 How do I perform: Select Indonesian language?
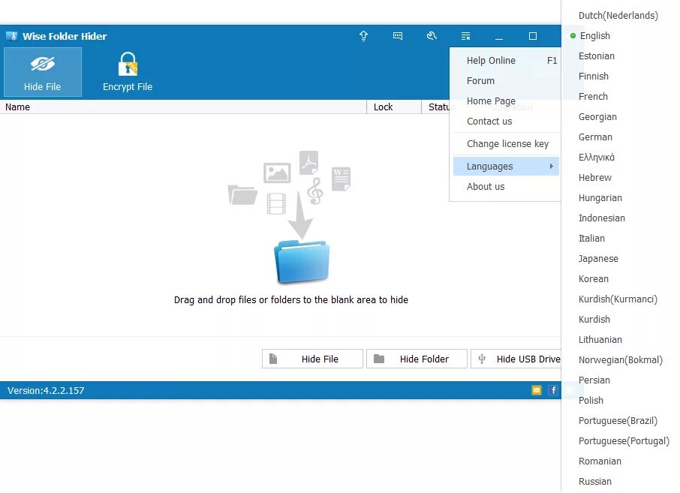click(x=601, y=218)
